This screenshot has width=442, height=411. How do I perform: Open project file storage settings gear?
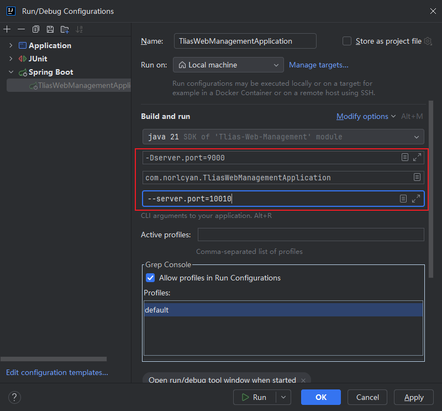point(428,41)
